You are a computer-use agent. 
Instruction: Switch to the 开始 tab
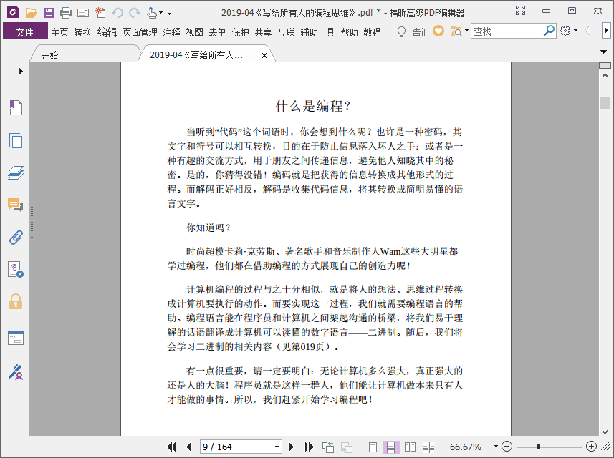click(49, 55)
